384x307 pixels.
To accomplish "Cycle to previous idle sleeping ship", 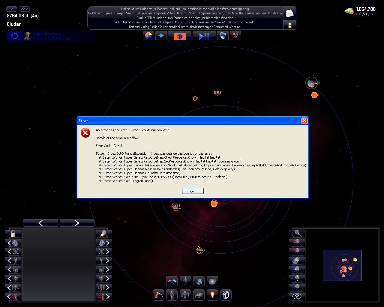I will tap(13, 297).
